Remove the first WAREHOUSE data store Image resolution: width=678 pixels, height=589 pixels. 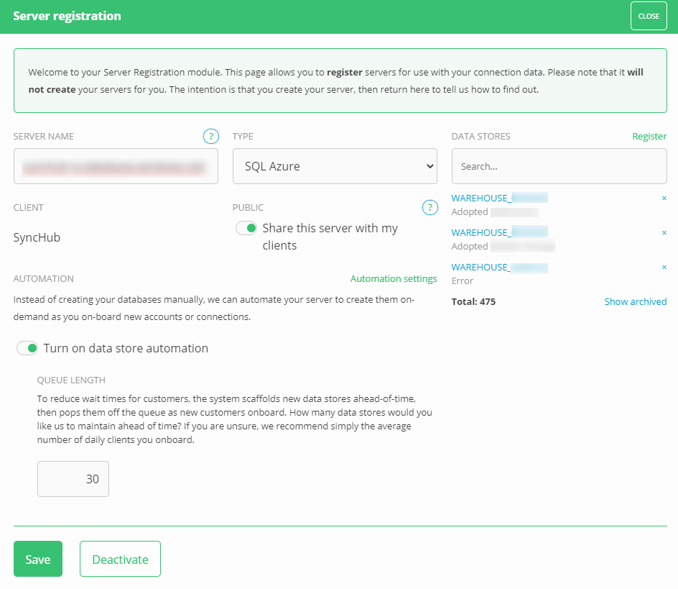[664, 198]
